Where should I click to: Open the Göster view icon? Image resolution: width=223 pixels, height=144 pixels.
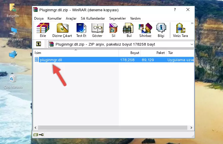pyautogui.click(x=97, y=30)
